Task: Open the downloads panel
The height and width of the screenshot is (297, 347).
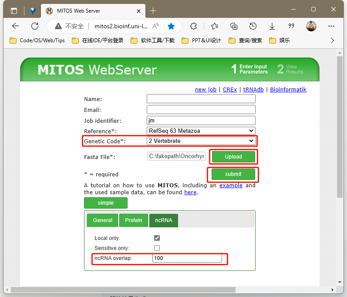Action: click(x=272, y=26)
